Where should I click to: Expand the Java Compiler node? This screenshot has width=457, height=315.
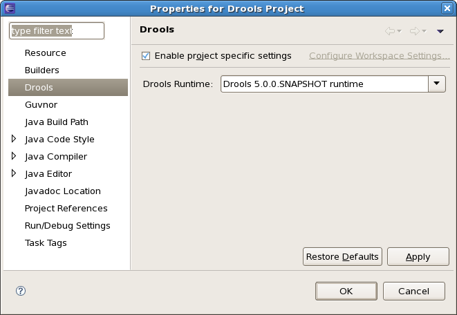[14, 156]
